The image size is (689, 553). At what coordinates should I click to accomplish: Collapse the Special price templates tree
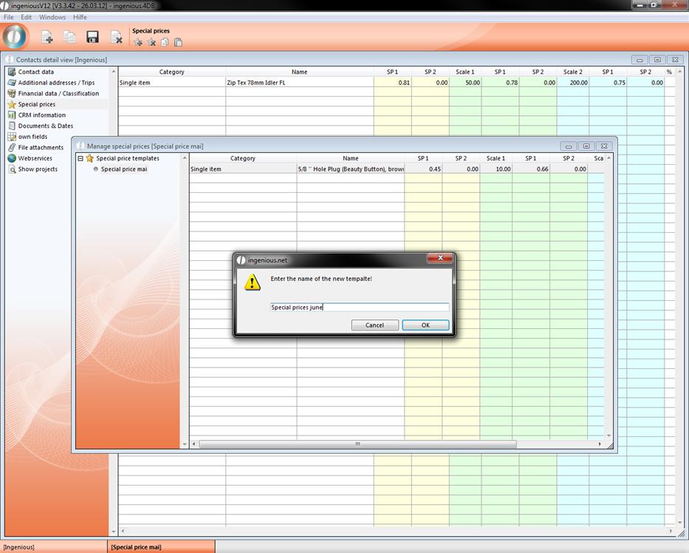coord(80,158)
